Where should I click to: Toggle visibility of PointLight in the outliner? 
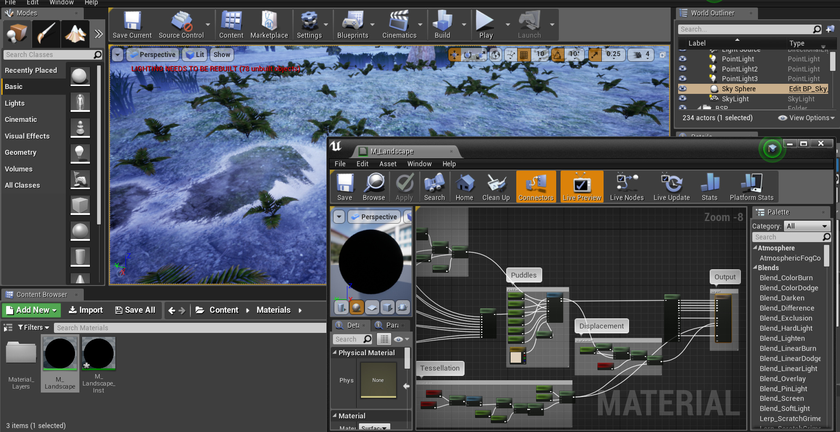coord(683,59)
